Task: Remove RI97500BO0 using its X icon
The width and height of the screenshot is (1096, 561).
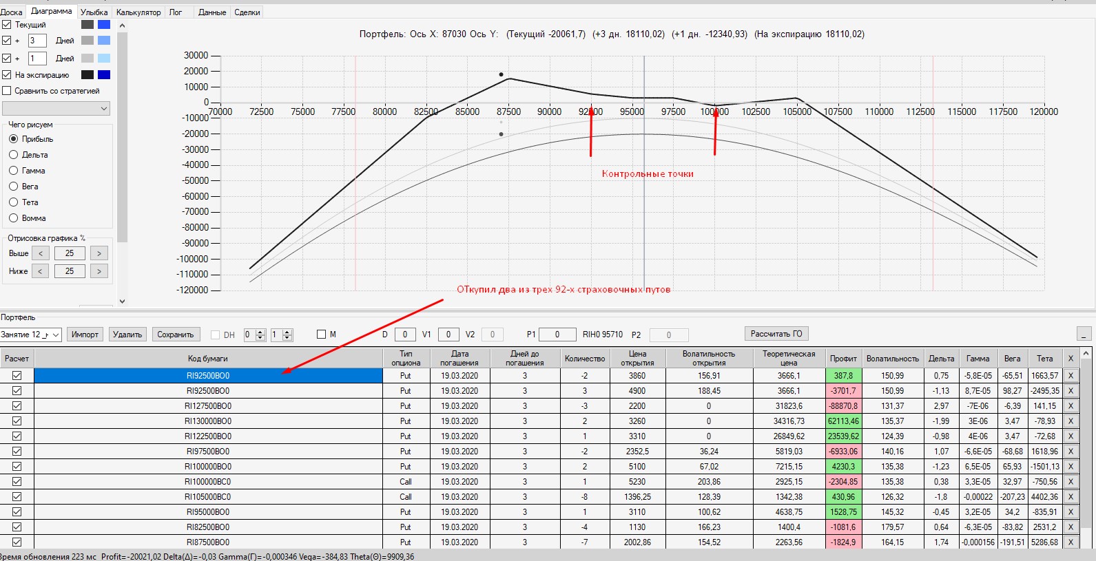Action: 1071,452
